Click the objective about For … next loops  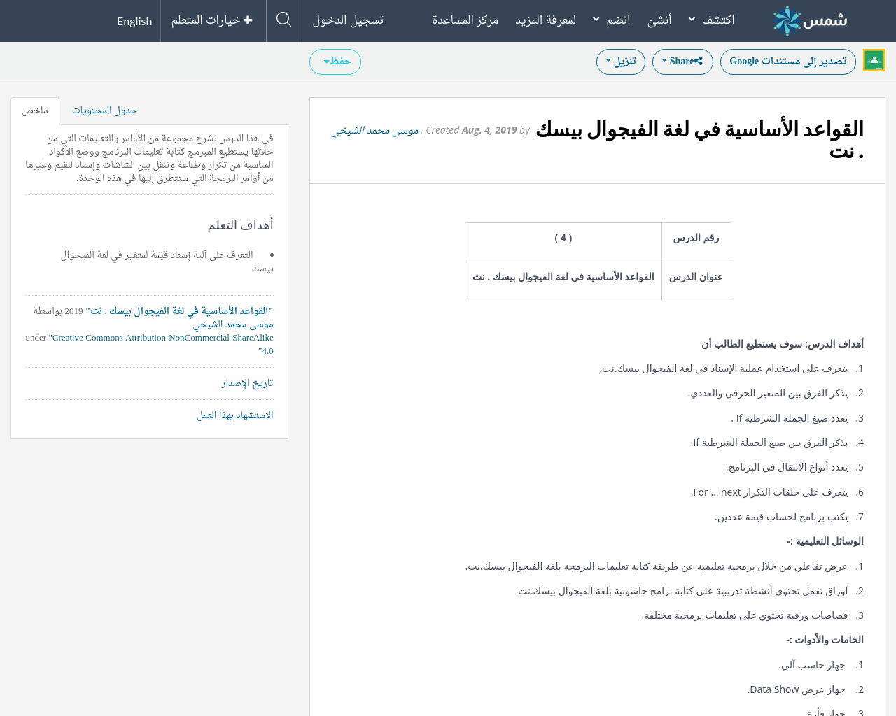(x=769, y=492)
